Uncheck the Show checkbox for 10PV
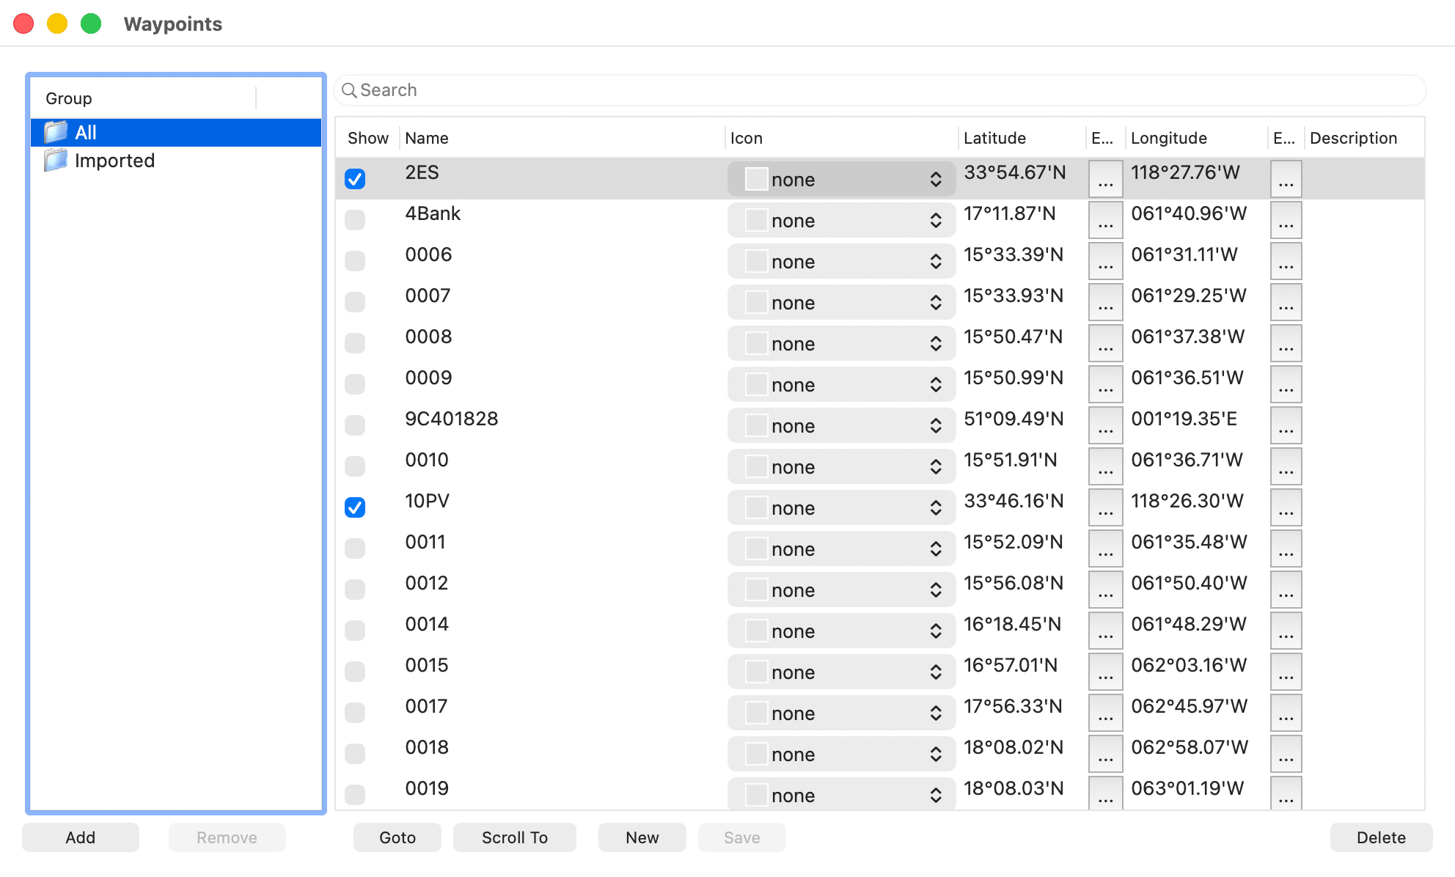Viewport: 1455px width, 877px height. 355,507
